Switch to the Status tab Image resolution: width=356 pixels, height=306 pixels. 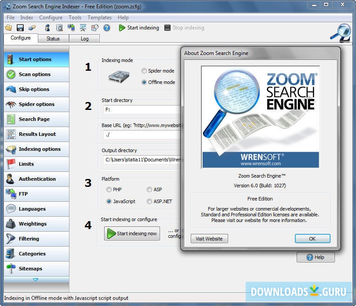click(53, 39)
